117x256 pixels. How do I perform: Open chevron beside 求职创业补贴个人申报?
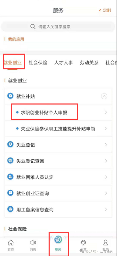(106, 112)
